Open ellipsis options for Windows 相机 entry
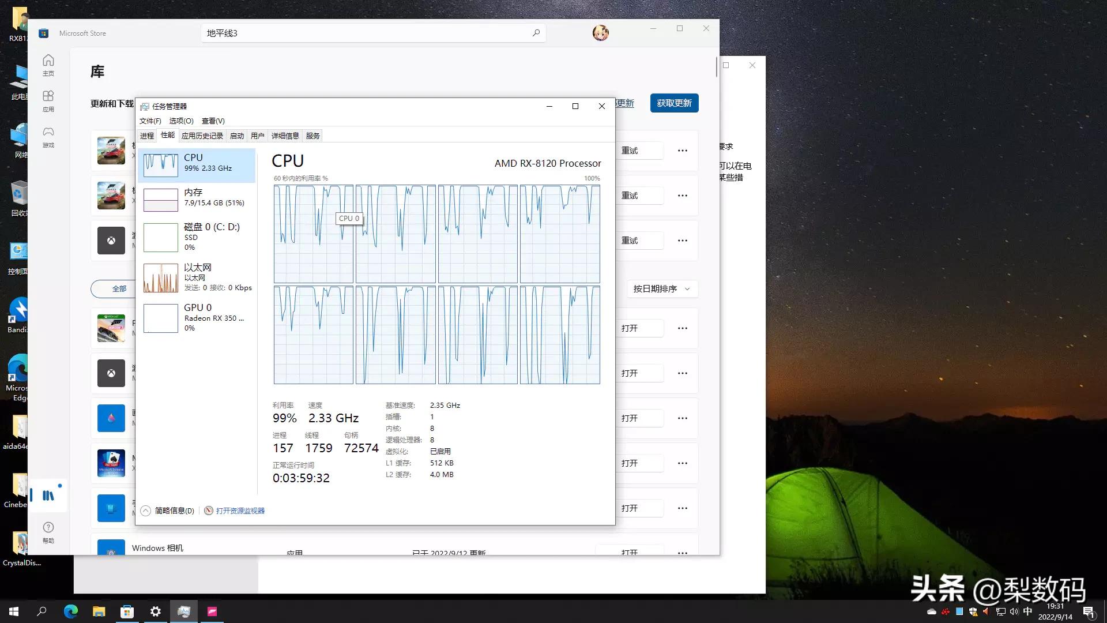Screen dimensions: 1107x623 click(x=683, y=552)
